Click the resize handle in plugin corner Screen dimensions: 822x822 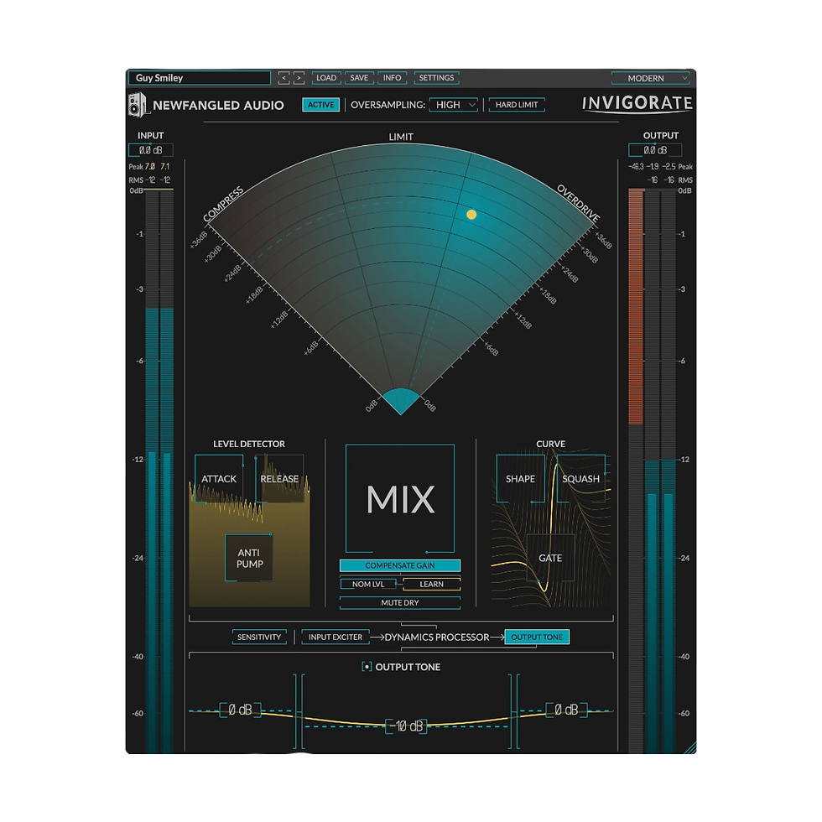click(689, 747)
